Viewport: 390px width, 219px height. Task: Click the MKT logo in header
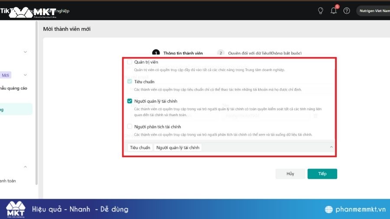(32, 12)
